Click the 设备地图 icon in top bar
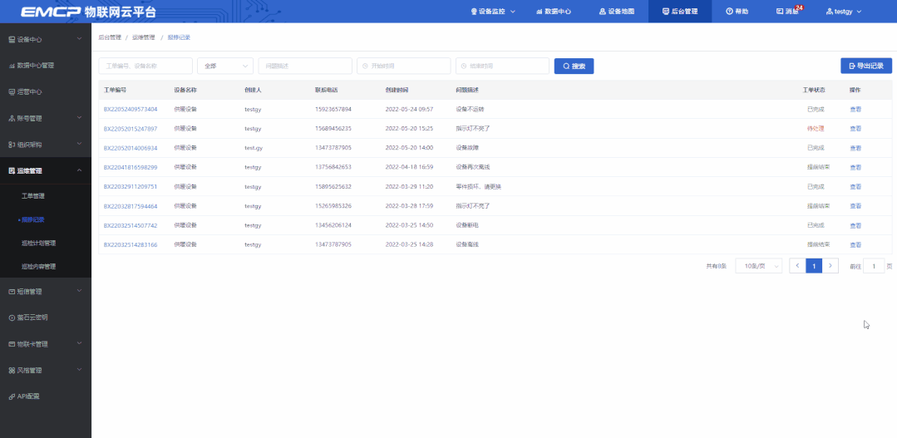 pyautogui.click(x=603, y=12)
